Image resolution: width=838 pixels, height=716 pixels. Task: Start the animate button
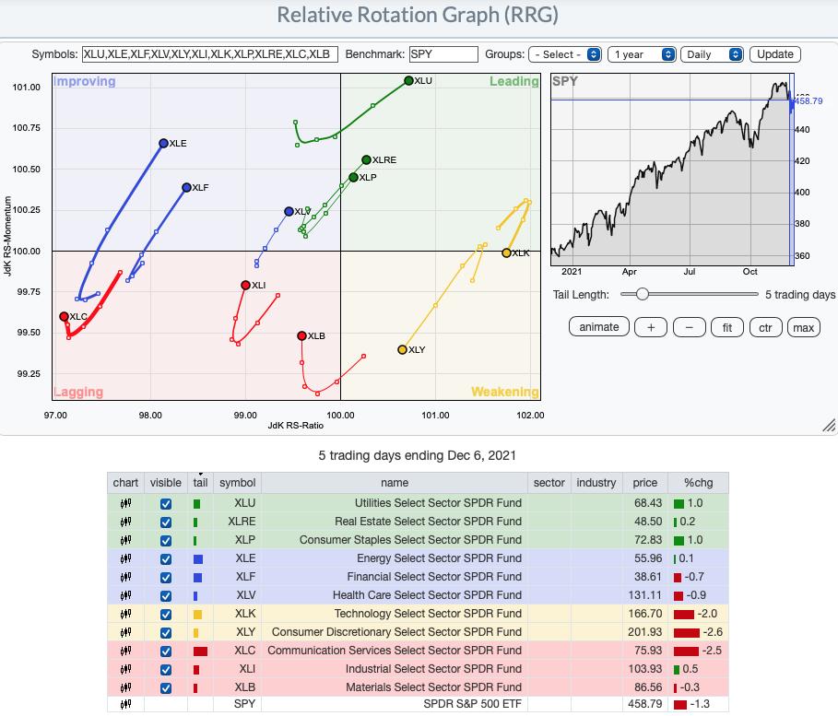click(x=599, y=327)
